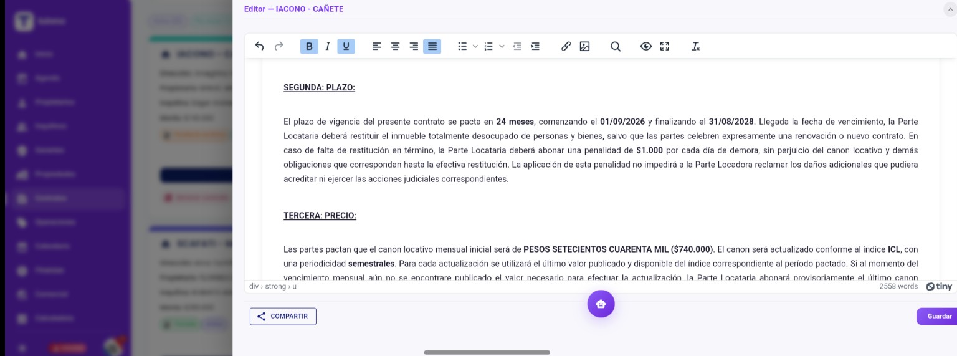Center align the text
This screenshot has height=356, width=957.
coord(395,46)
